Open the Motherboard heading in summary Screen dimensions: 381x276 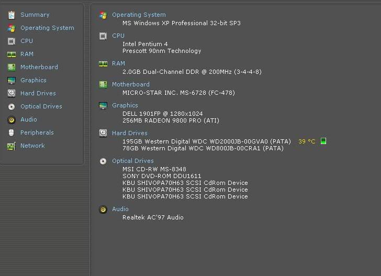(130, 84)
